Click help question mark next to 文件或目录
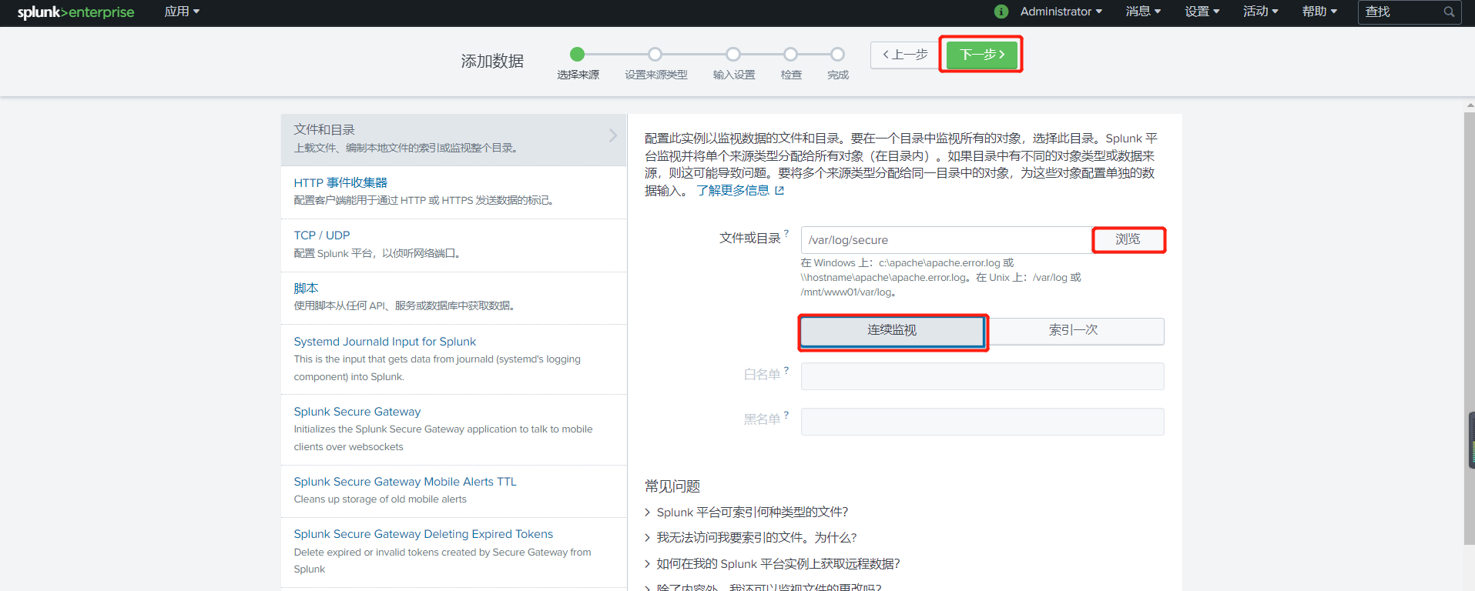1475x591 pixels. (x=786, y=232)
